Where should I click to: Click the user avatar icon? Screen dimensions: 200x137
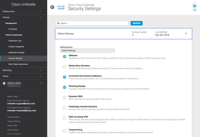(x=4, y=83)
